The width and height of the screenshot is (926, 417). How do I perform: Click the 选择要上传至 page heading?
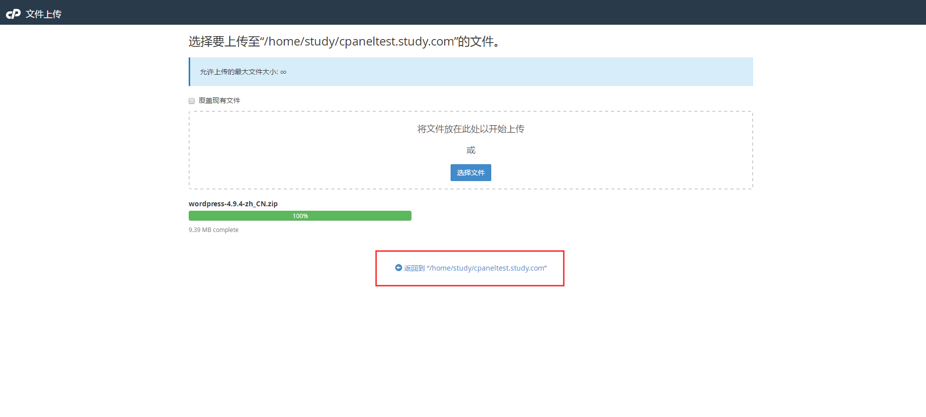pos(224,42)
